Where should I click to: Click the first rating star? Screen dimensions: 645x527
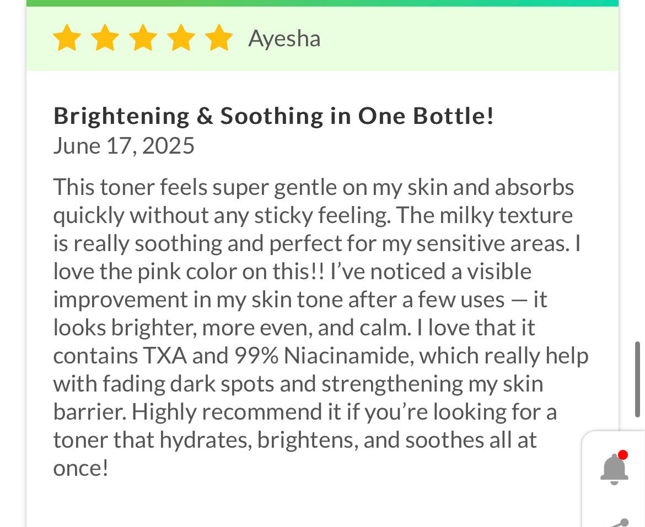[67, 38]
